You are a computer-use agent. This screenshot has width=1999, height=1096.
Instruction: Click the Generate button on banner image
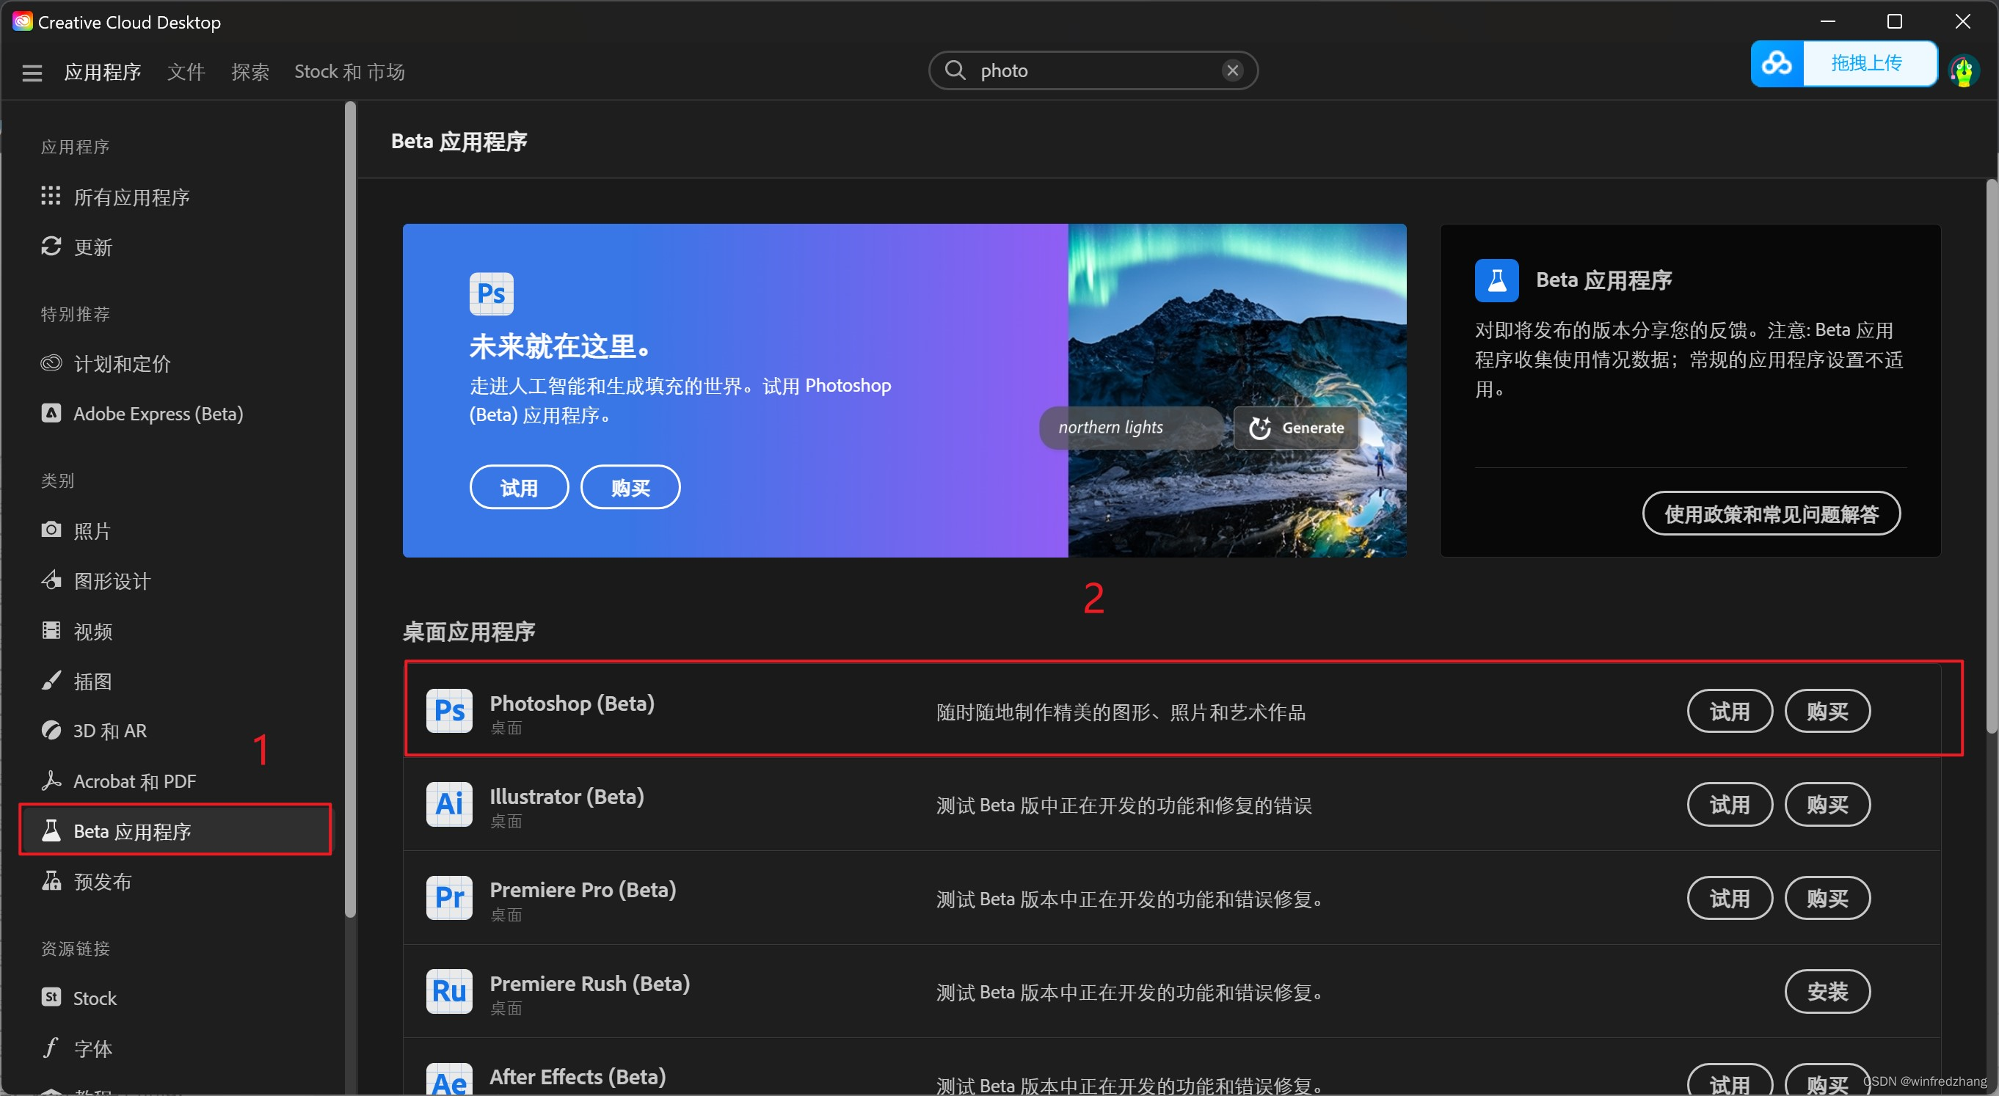tap(1296, 428)
